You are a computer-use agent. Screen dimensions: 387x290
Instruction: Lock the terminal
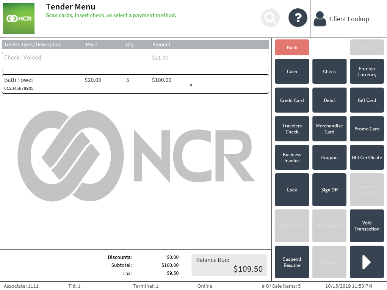[x=292, y=190]
